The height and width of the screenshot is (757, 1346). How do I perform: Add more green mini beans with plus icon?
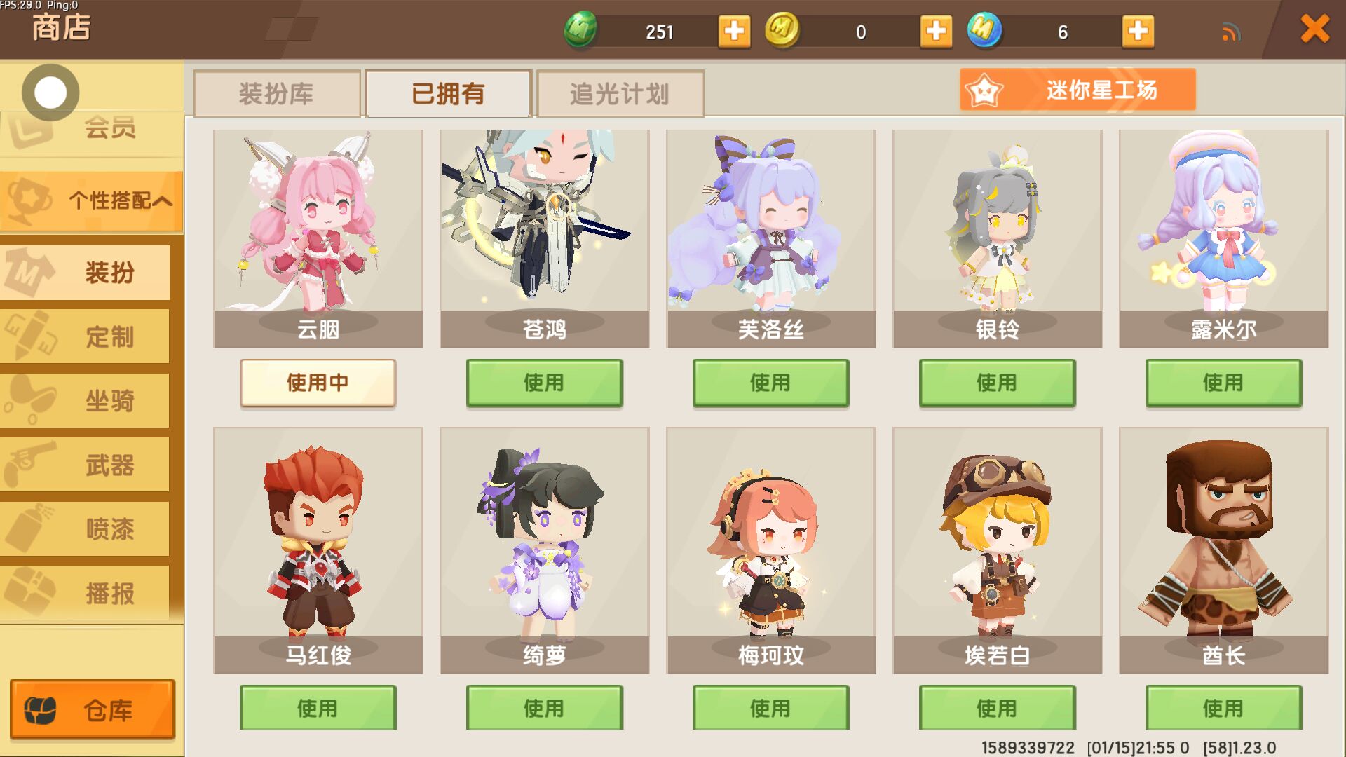pos(734,32)
